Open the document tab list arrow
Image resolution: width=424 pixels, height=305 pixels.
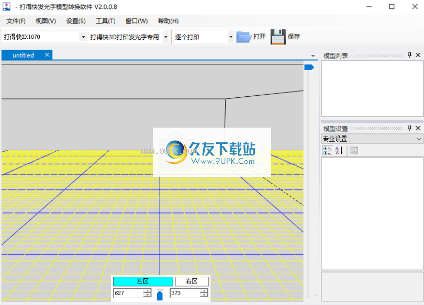[x=313, y=56]
